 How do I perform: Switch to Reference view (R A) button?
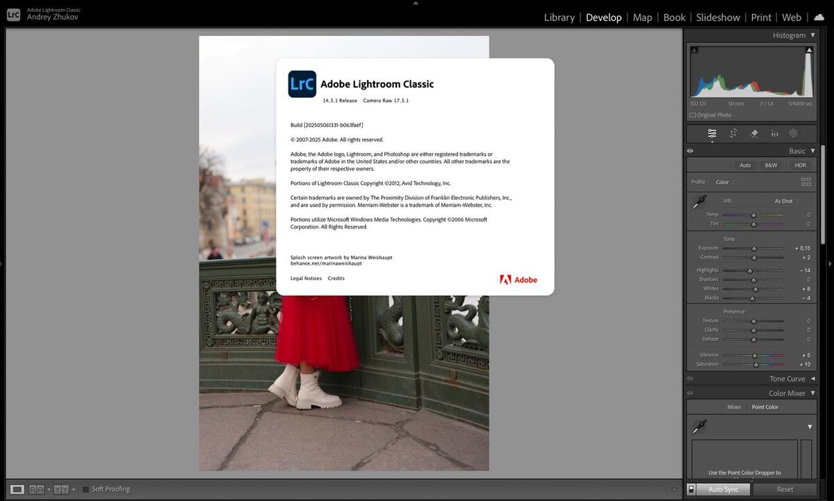click(36, 489)
